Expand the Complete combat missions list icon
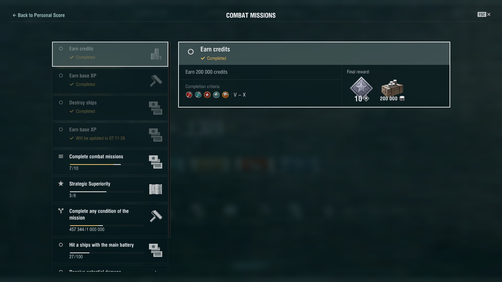Viewport: 502px width, 282px height. [61, 156]
